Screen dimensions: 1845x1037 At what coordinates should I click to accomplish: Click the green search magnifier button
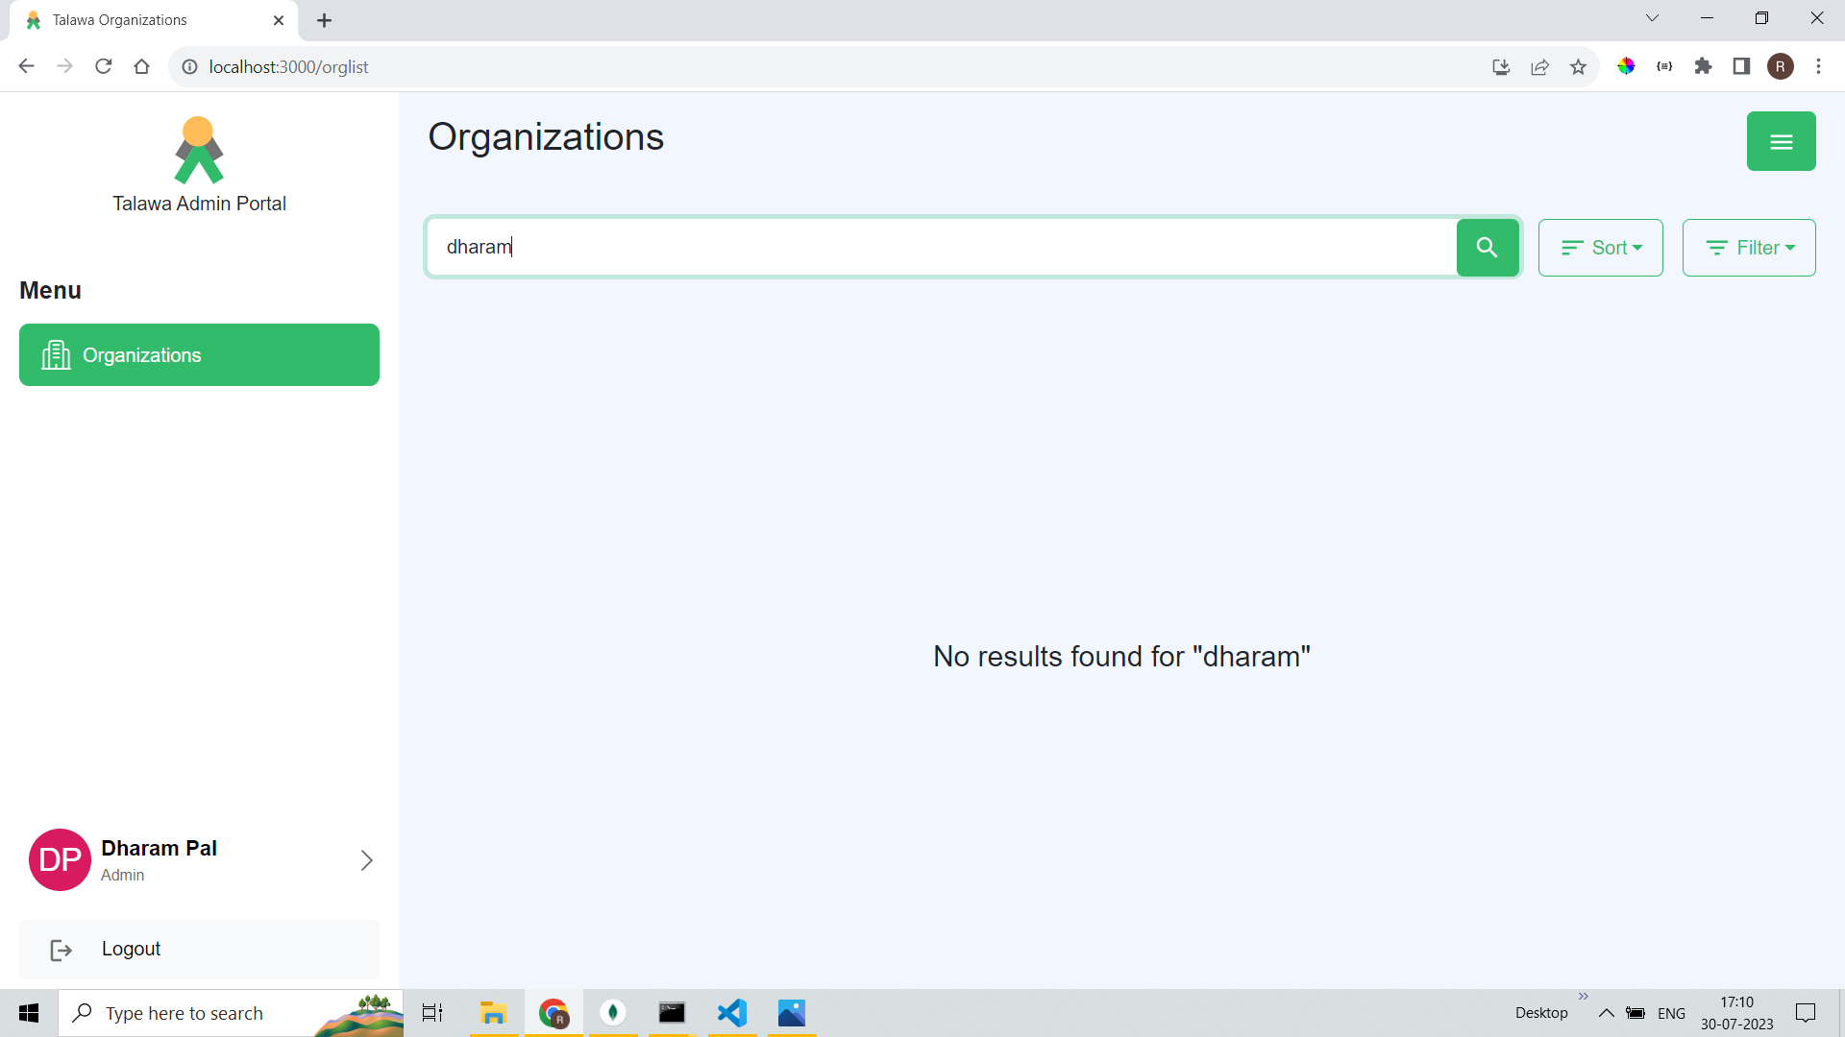click(1487, 248)
